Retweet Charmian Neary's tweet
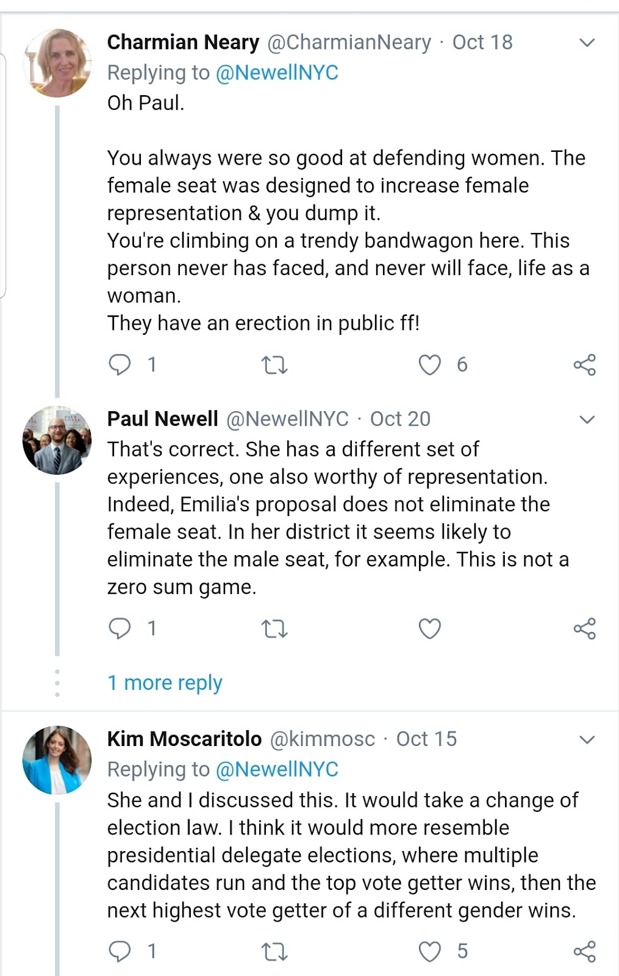 (x=274, y=365)
